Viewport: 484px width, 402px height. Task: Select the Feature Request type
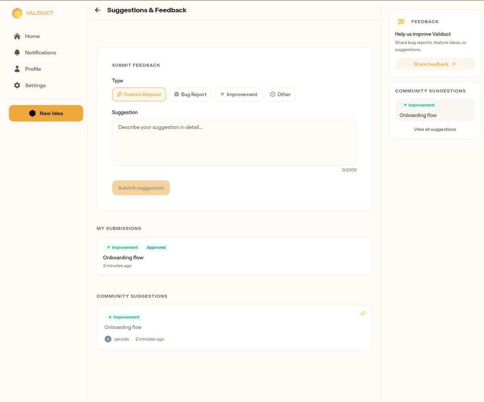point(139,94)
